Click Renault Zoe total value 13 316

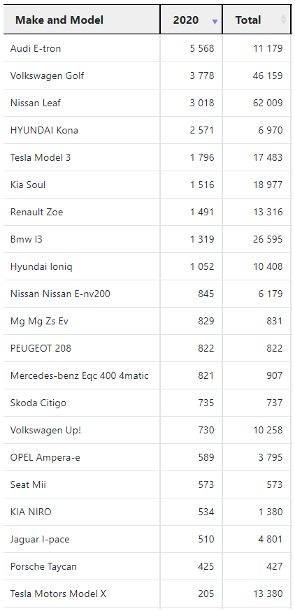click(268, 212)
